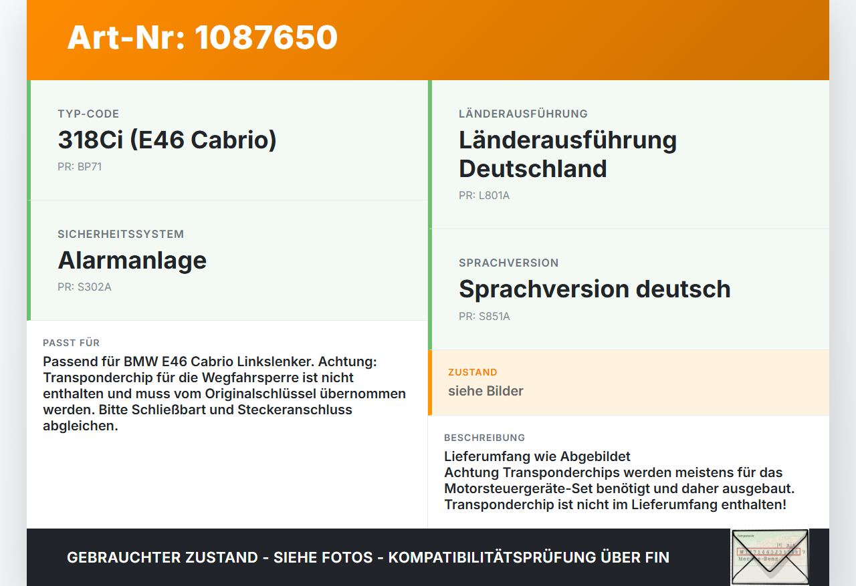The image size is (856, 586).
Task: Select the "BESCHREIBUNG" label
Action: click(485, 438)
